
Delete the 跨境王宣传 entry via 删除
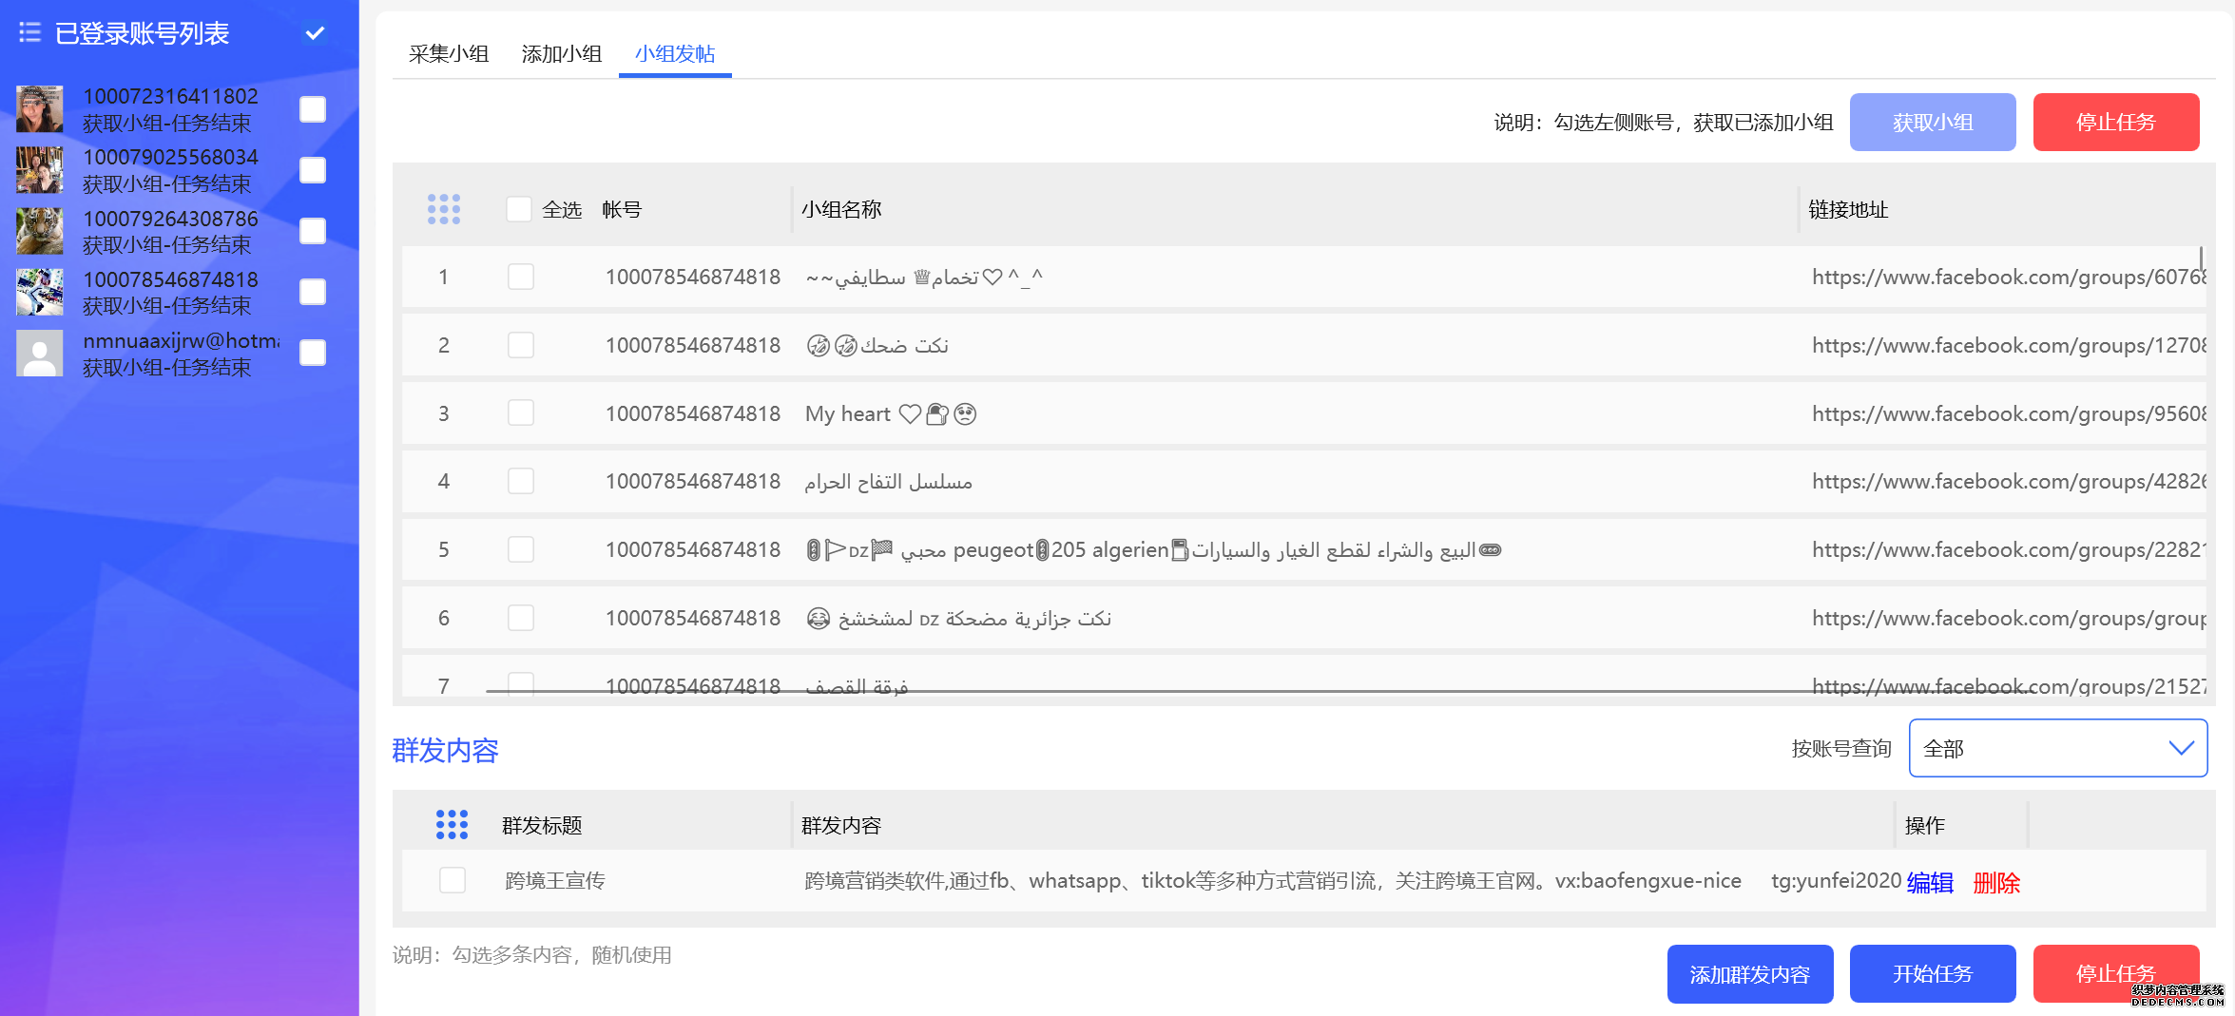(x=1996, y=883)
